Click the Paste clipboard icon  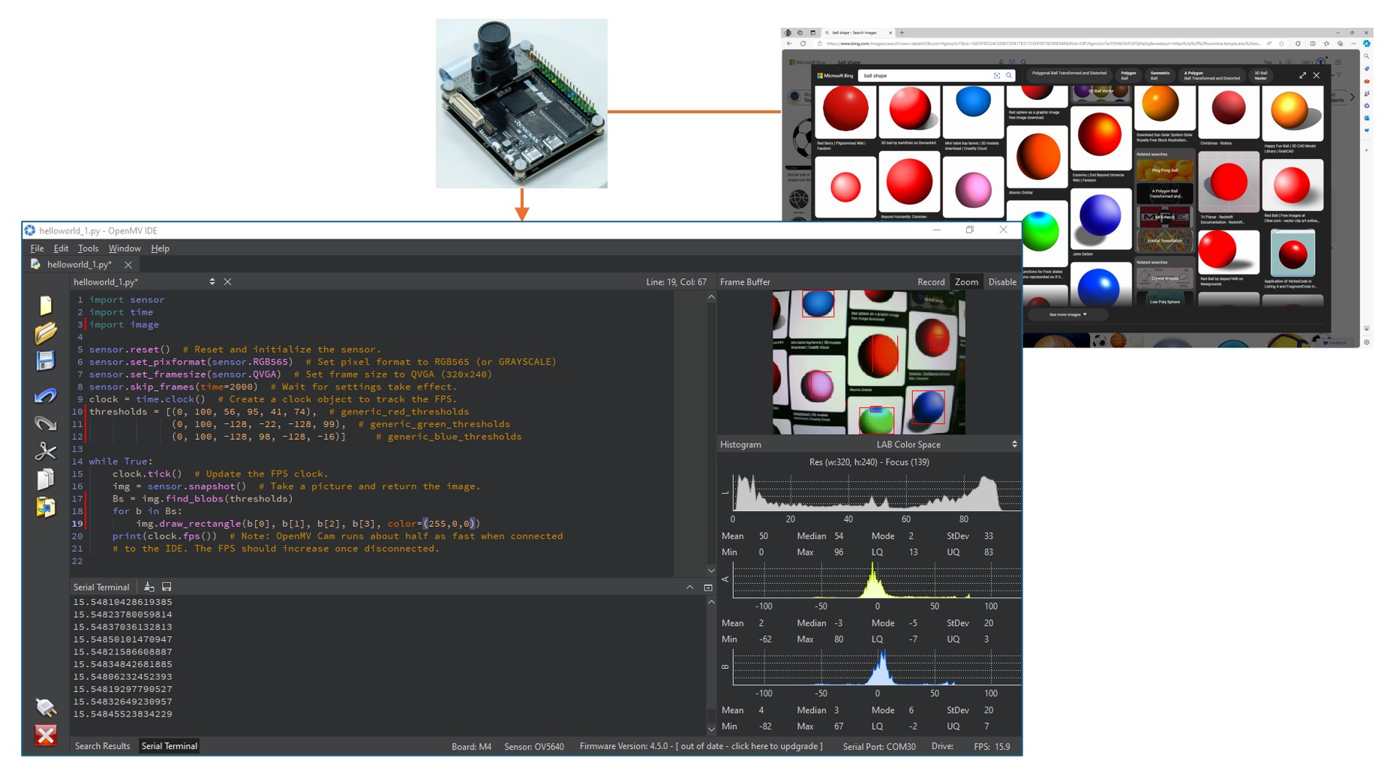tap(46, 507)
